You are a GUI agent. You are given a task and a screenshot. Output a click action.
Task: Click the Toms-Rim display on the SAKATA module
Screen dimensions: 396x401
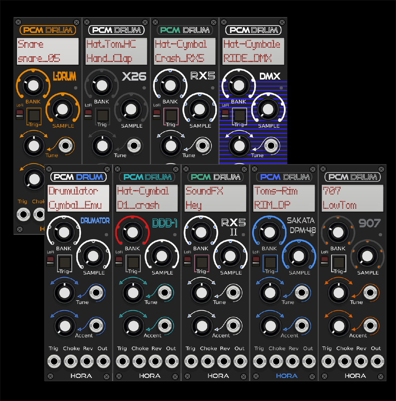[284, 198]
